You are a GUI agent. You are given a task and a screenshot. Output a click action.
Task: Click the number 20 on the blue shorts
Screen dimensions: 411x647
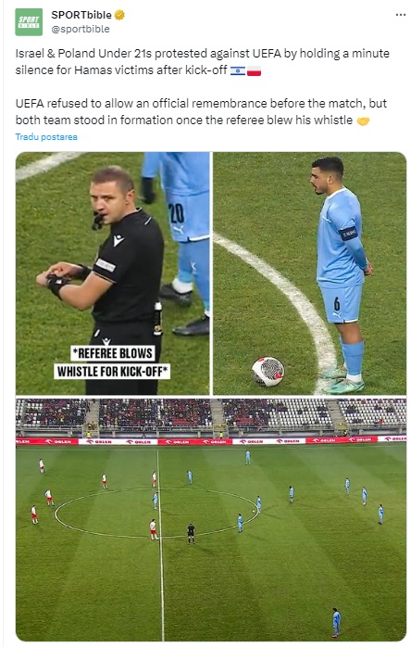tap(177, 213)
